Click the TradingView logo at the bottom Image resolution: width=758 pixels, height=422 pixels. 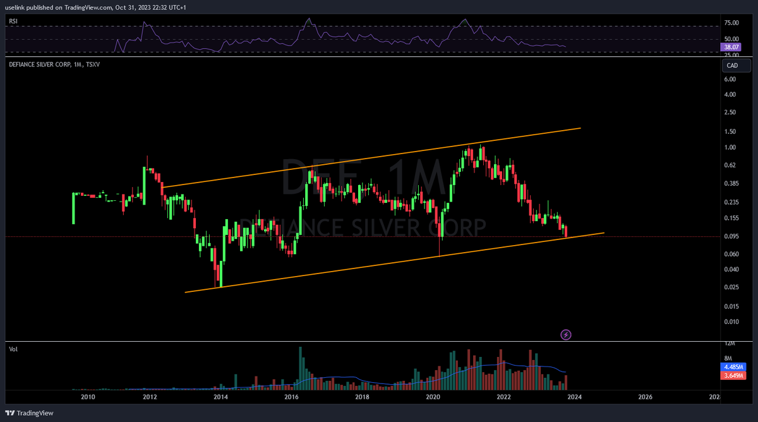(30, 413)
